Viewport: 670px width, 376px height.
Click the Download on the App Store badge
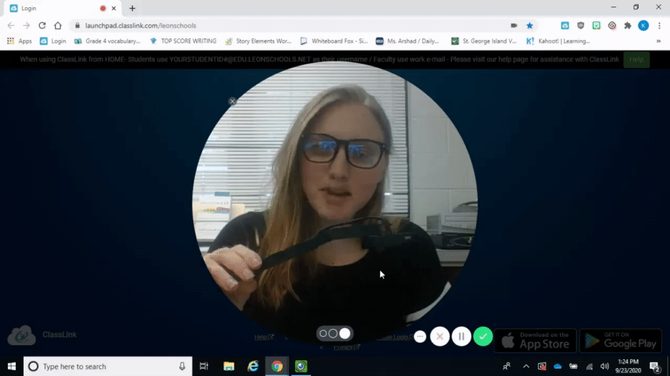tap(535, 341)
